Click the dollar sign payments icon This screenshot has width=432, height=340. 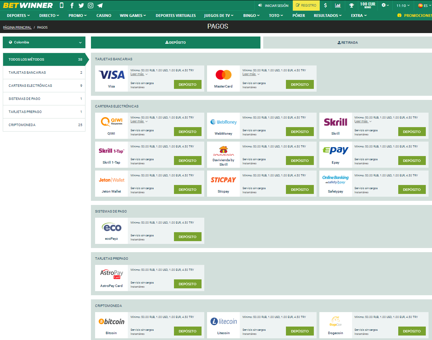pos(325,6)
